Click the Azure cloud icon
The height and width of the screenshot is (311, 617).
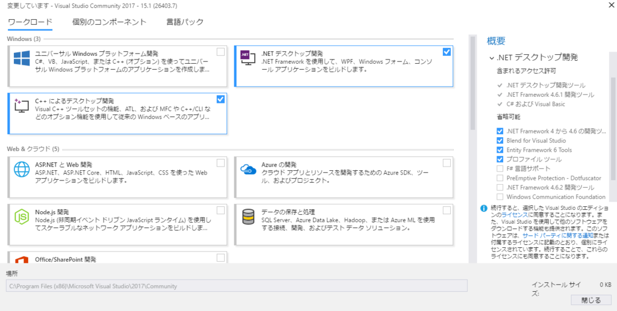[x=248, y=169]
